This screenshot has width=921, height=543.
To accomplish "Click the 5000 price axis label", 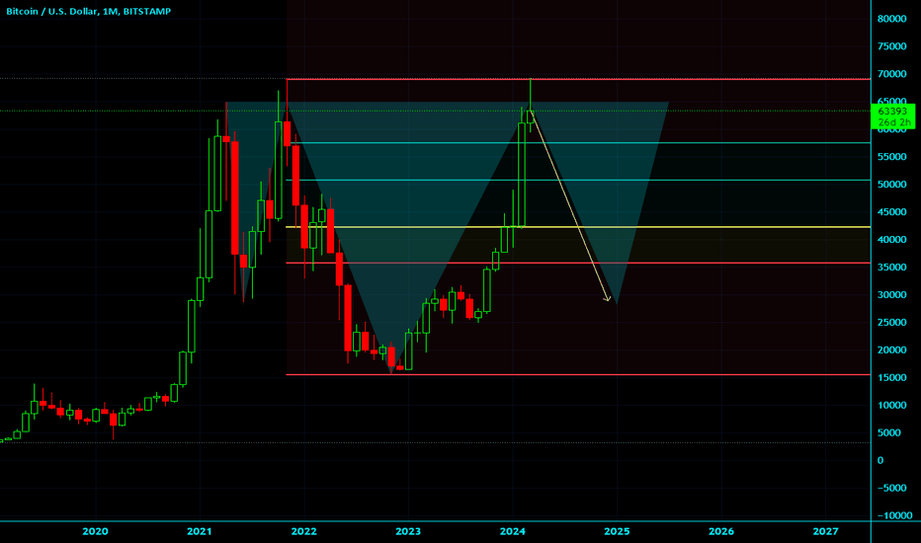I will [x=888, y=432].
